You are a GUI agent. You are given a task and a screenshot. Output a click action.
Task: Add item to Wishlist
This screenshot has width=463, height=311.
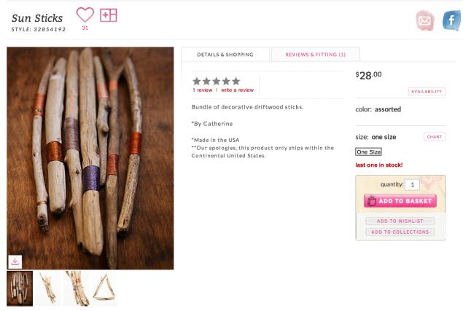(400, 221)
